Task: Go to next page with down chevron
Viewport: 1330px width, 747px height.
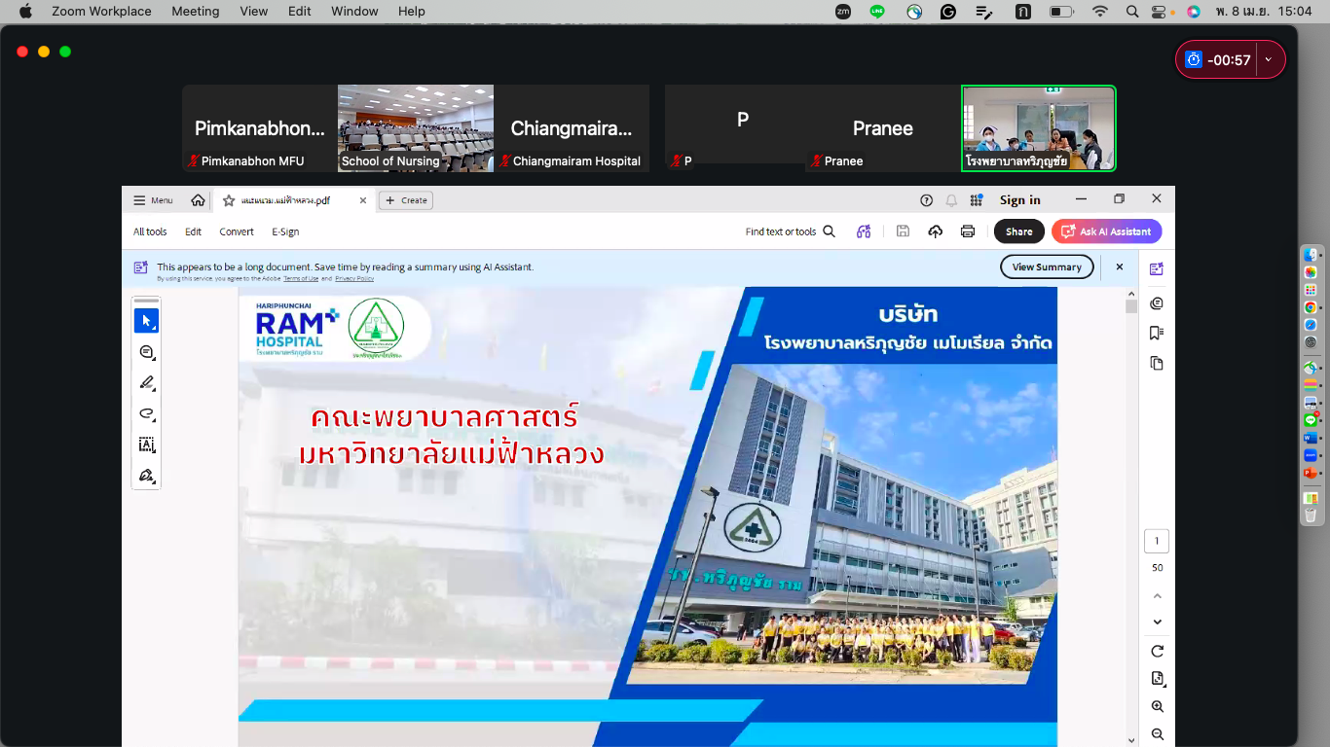Action: tap(1157, 622)
